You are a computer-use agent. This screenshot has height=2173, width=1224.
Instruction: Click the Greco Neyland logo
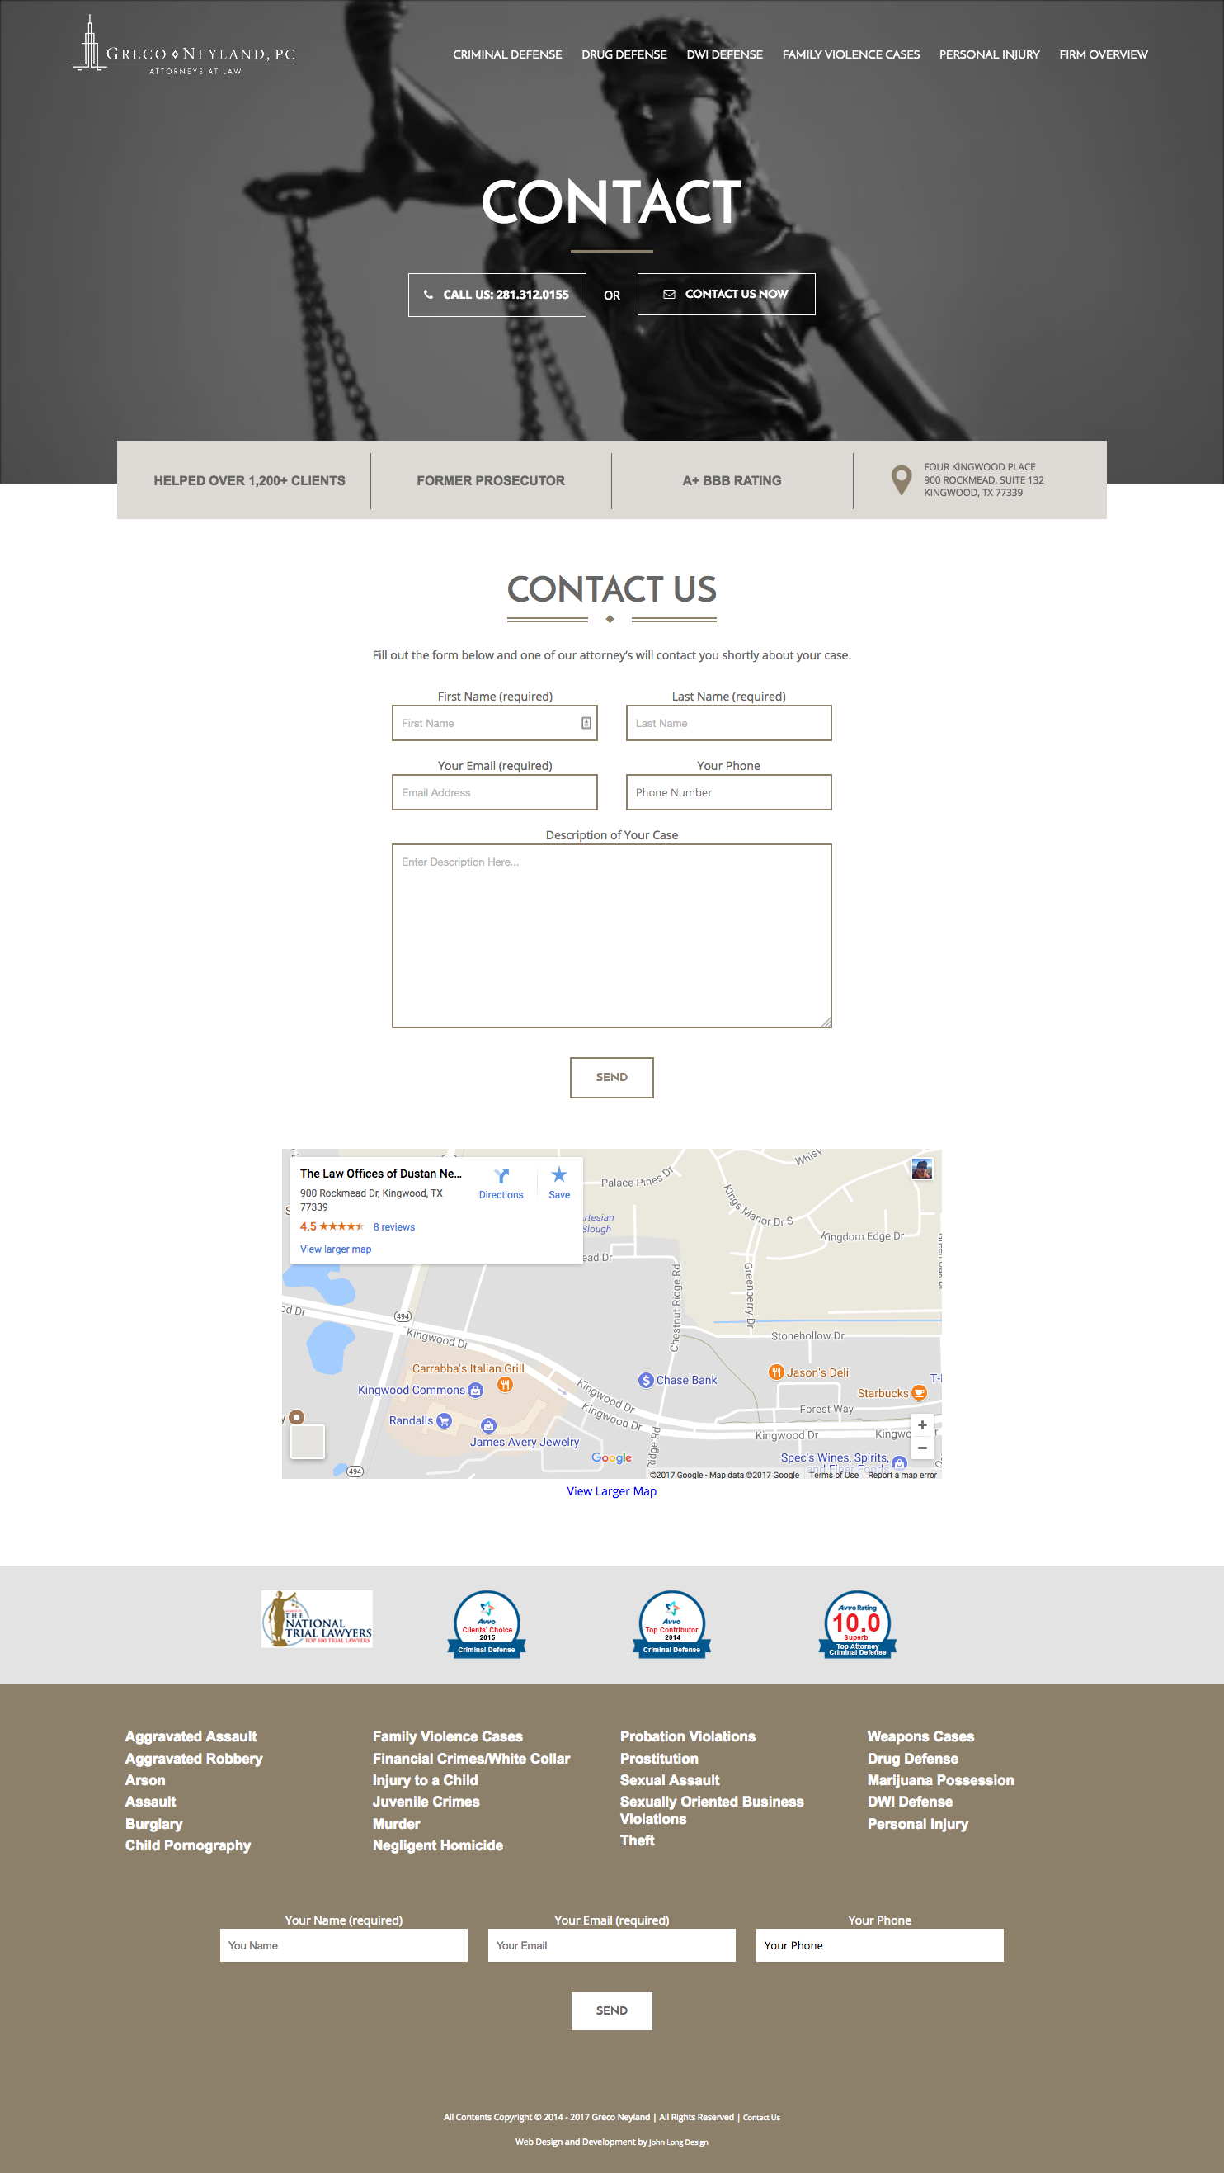pos(181,46)
